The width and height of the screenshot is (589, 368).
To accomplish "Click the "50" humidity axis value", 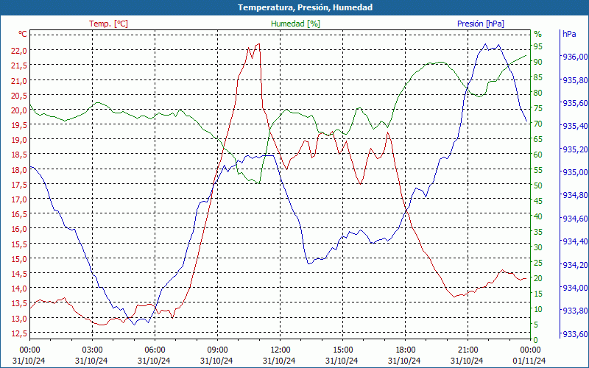I will click(538, 185).
